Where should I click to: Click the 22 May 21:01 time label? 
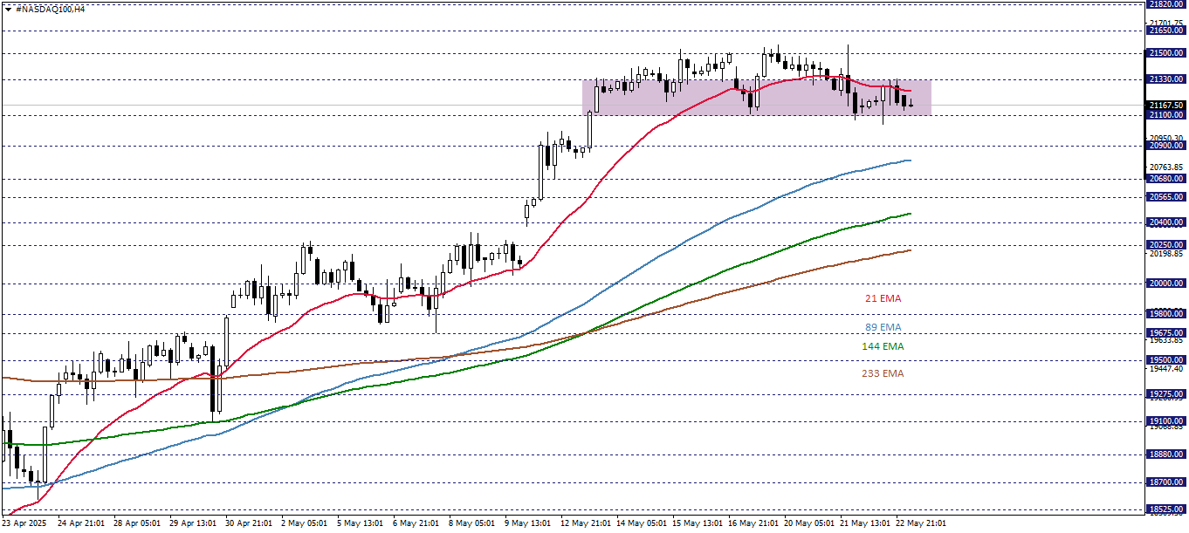pyautogui.click(x=919, y=523)
